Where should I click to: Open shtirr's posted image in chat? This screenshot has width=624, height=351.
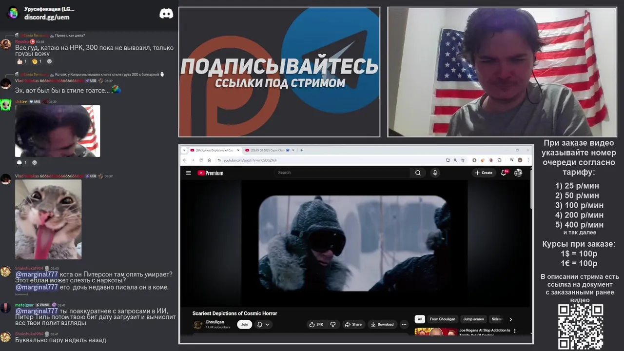(58, 131)
